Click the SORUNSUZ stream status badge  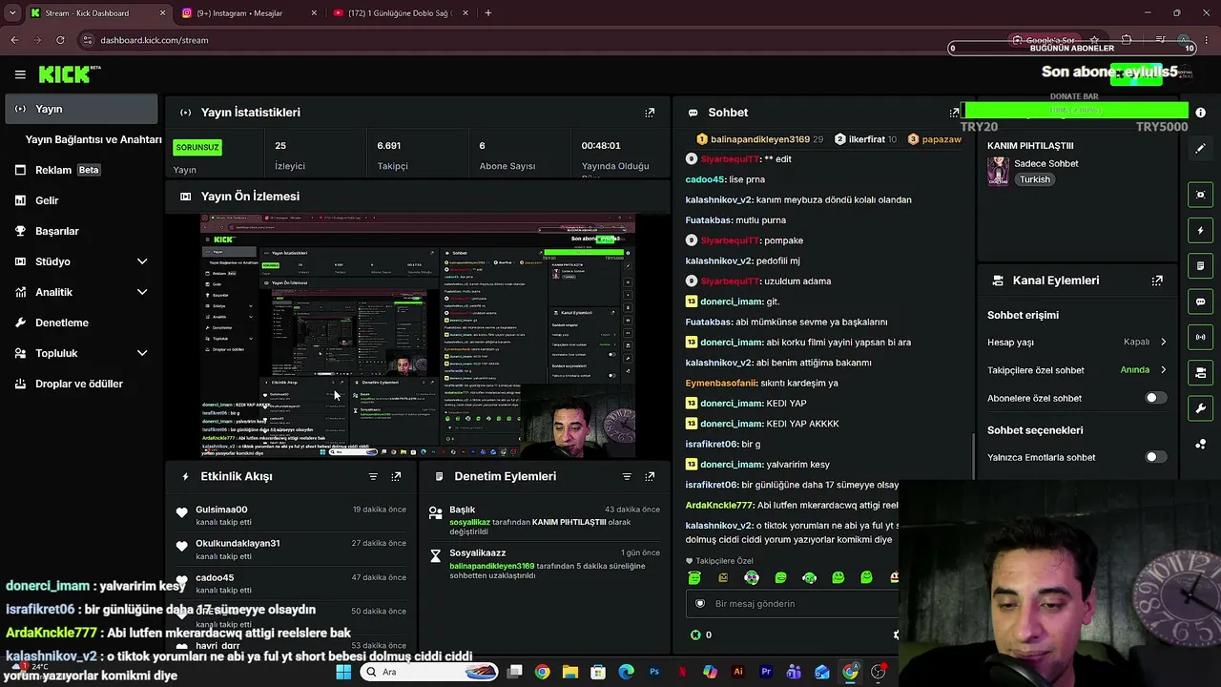click(197, 147)
